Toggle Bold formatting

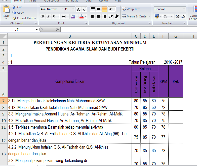click(x=43, y=16)
